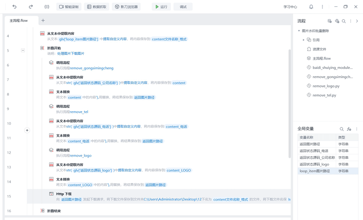363x220 pixels.
Task: Select 返回图片路径 variable row
Action: click(328, 144)
